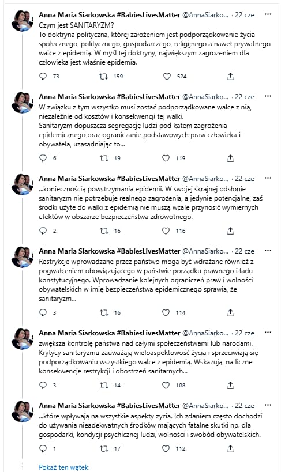Open profile avatar of the first tweet
This screenshot has width=281, height=472.
(23, 21)
